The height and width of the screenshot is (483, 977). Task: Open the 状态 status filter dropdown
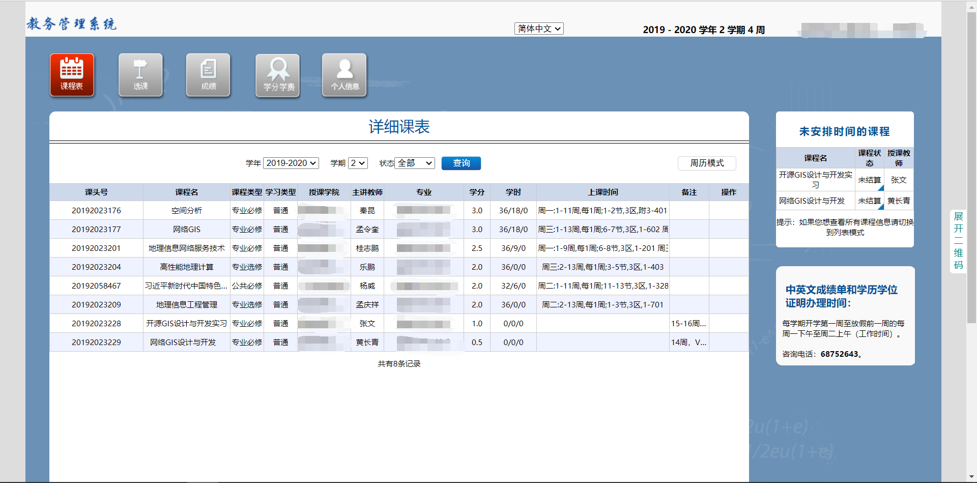(x=414, y=163)
